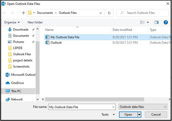Click the Cancel button
The image size is (172, 121).
click(x=156, y=115)
